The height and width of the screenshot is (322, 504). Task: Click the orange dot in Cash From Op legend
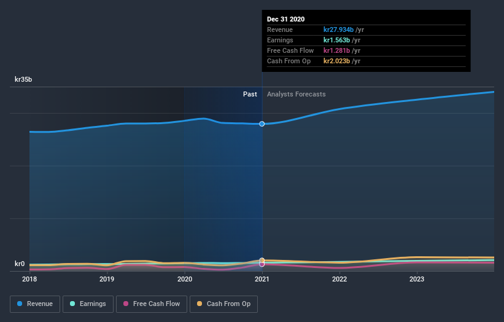pos(200,304)
